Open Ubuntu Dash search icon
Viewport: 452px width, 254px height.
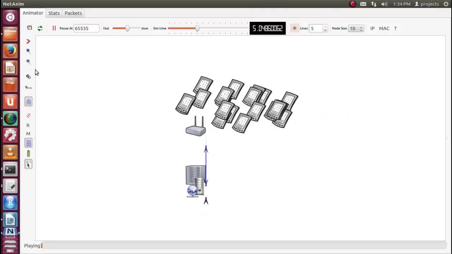[10, 17]
